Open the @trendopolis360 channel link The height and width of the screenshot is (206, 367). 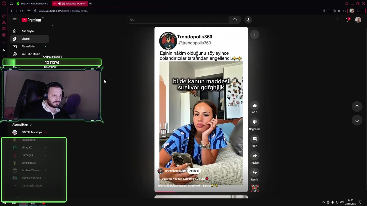(x=175, y=171)
